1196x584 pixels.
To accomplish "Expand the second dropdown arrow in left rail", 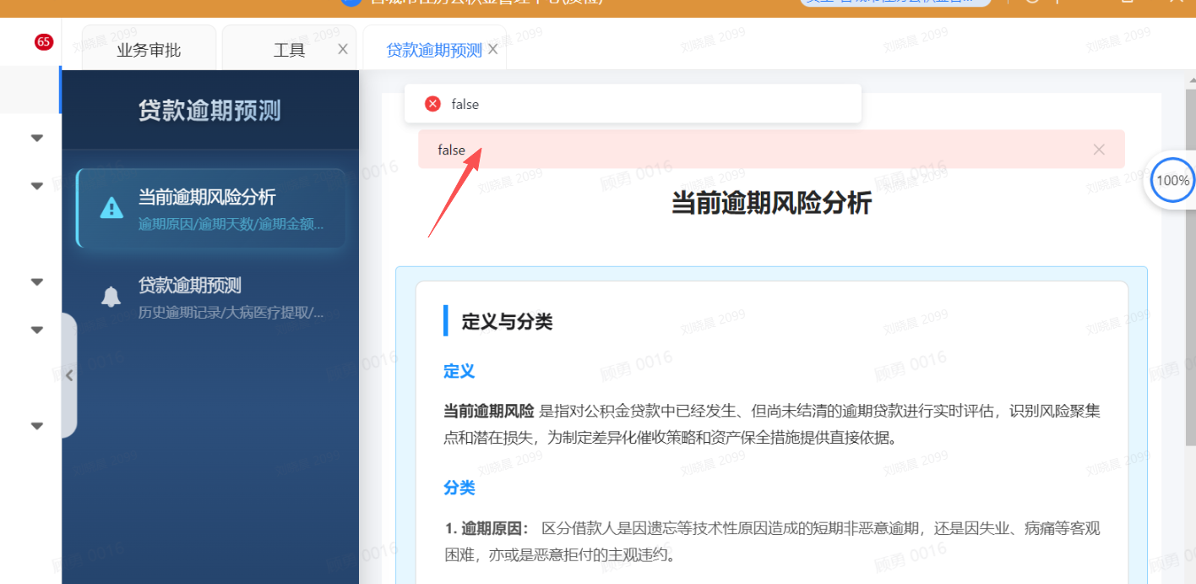I will pos(37,186).
